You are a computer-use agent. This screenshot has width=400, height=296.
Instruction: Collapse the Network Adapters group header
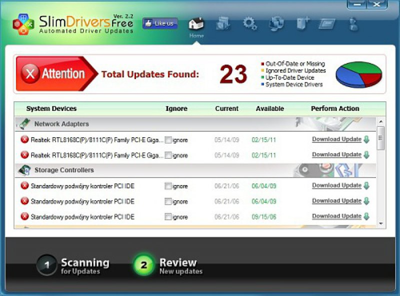point(195,124)
